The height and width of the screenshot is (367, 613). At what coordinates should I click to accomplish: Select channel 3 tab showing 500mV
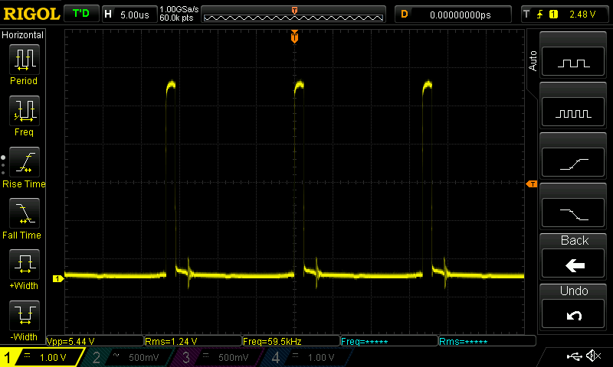(x=217, y=357)
